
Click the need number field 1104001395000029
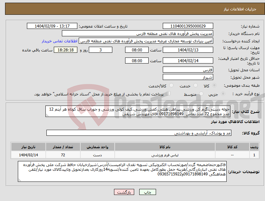coord(188,26)
